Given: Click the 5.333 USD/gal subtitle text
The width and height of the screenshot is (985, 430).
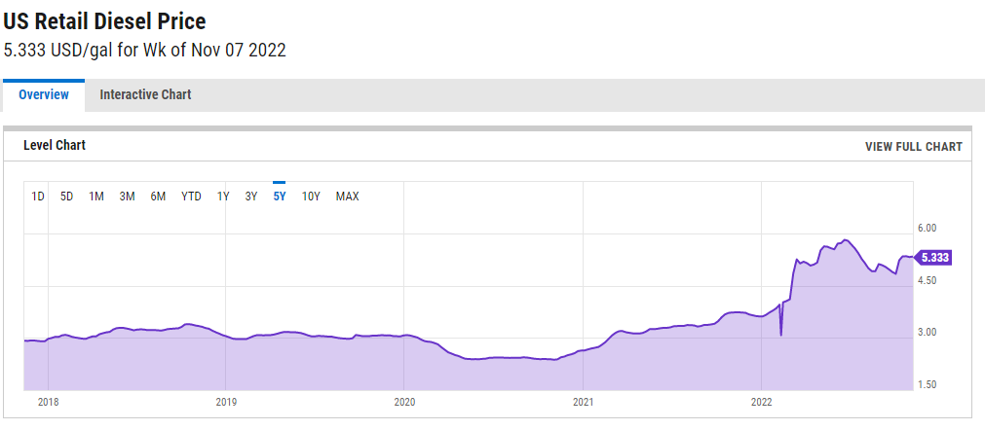Looking at the screenshot, I should pos(144,51).
